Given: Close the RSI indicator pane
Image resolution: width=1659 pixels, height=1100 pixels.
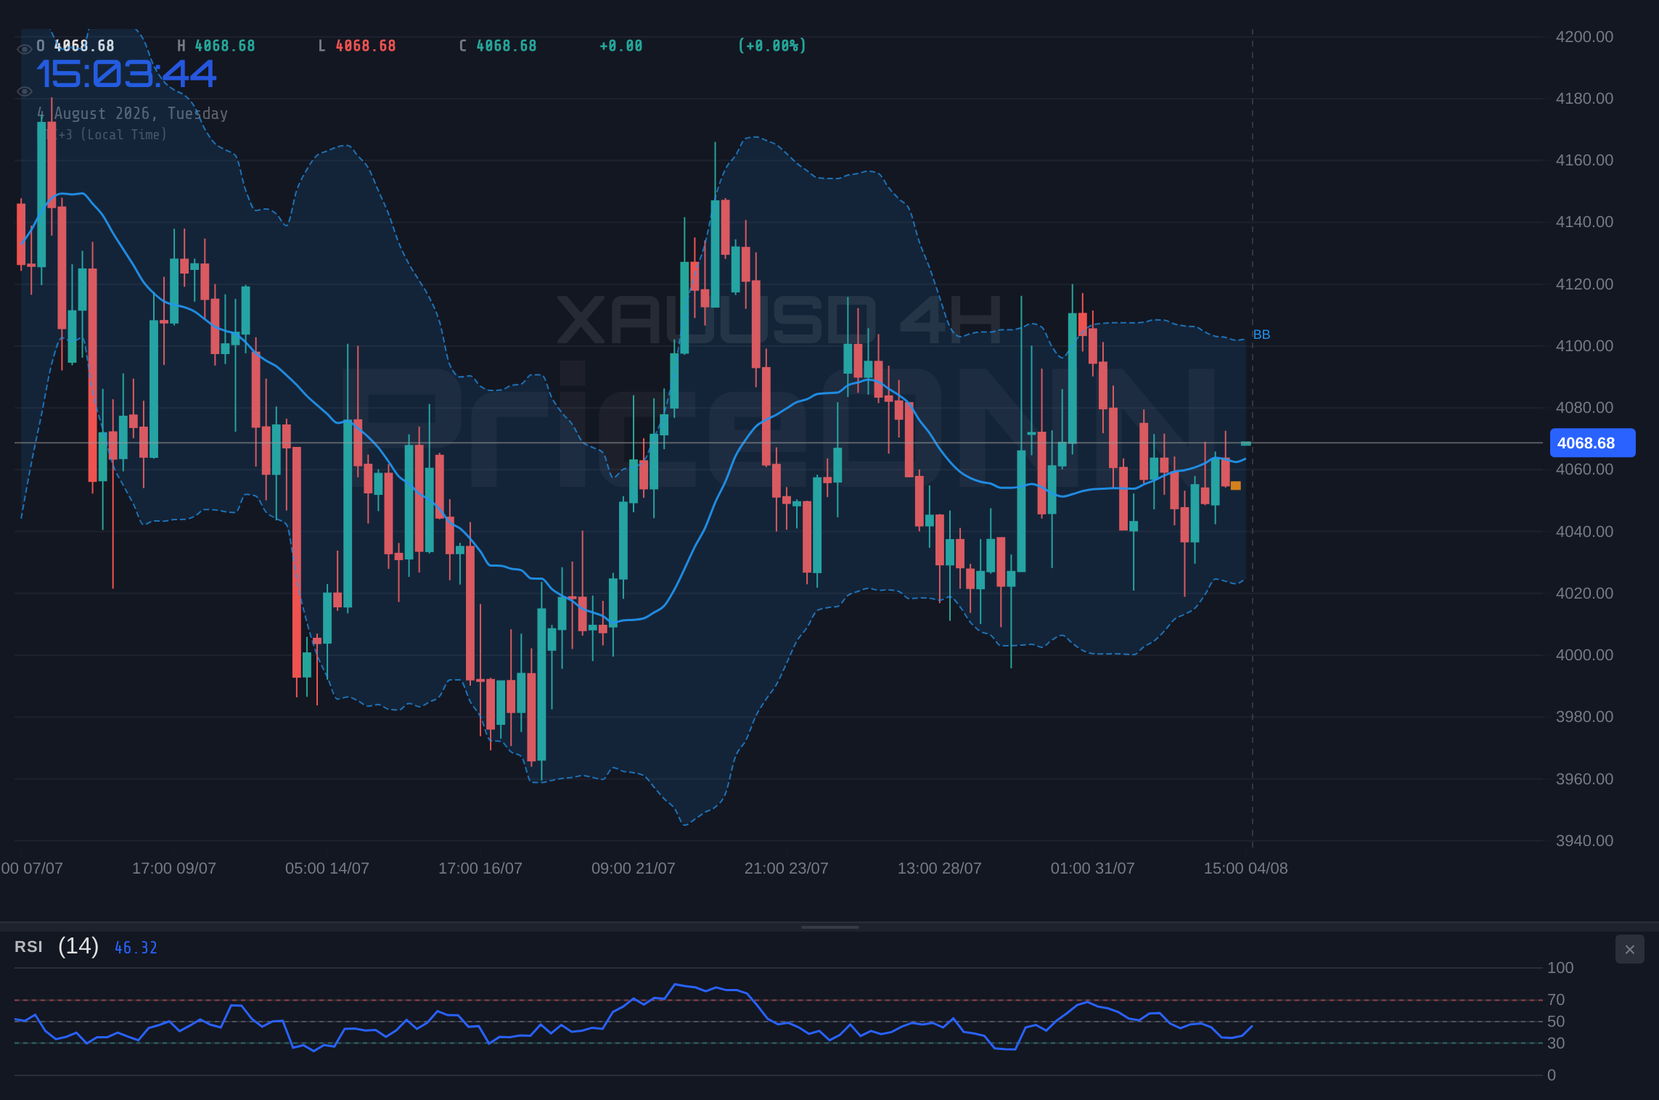Looking at the screenshot, I should [1629, 949].
